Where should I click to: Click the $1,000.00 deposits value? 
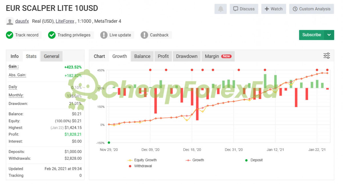point(73,152)
